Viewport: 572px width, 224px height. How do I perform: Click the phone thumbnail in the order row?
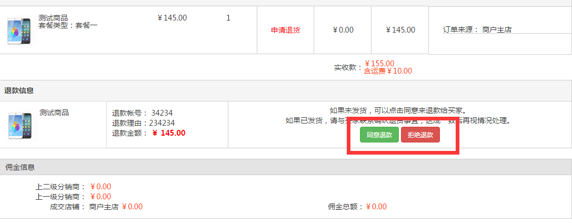(x=19, y=31)
